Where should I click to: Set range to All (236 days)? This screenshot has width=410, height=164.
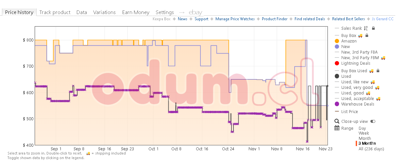[371, 149]
